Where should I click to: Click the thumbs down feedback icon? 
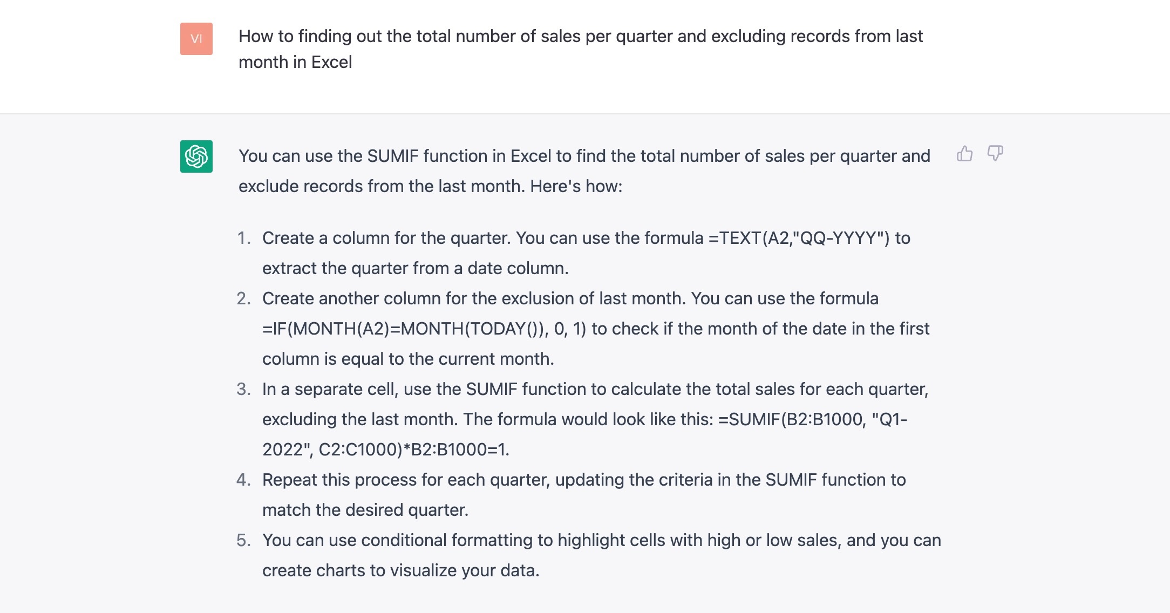(x=995, y=154)
